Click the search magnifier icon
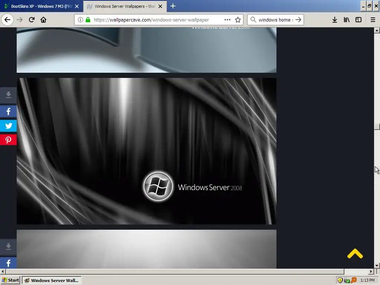Image resolution: width=380 pixels, height=285 pixels. (253, 20)
